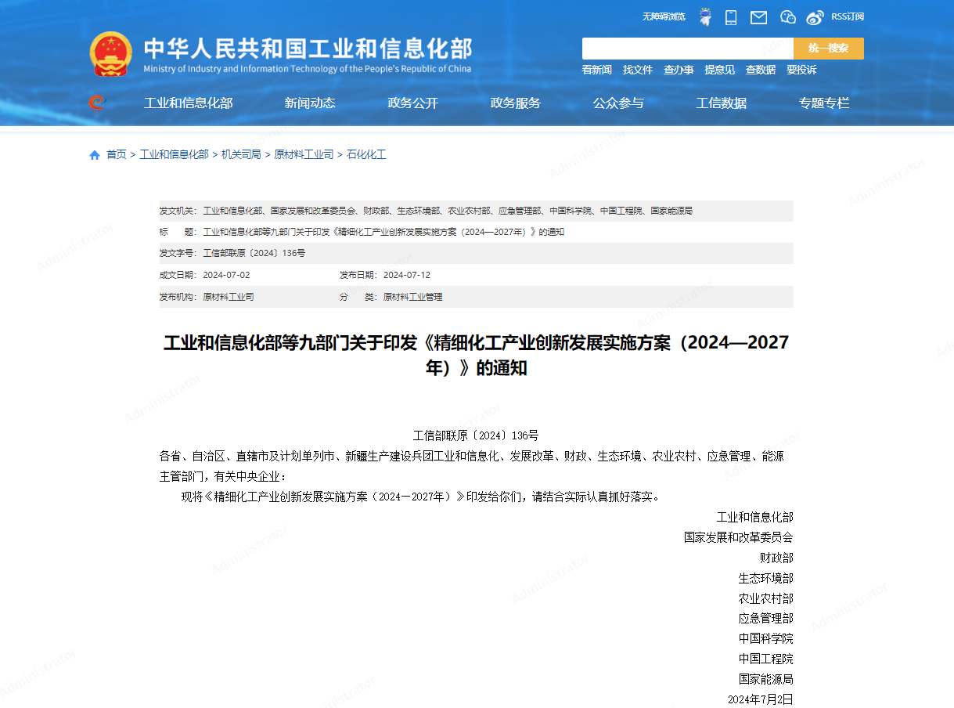
Task: Open the 专题专栏 navigation item
Action: tap(823, 103)
